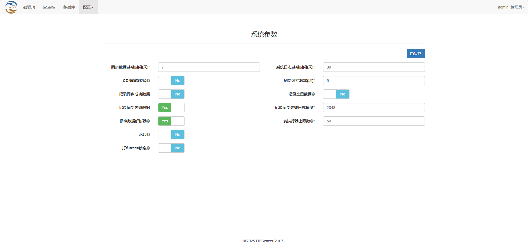Turn on the 水印 switch
This screenshot has height=244, width=528.
pos(171,135)
